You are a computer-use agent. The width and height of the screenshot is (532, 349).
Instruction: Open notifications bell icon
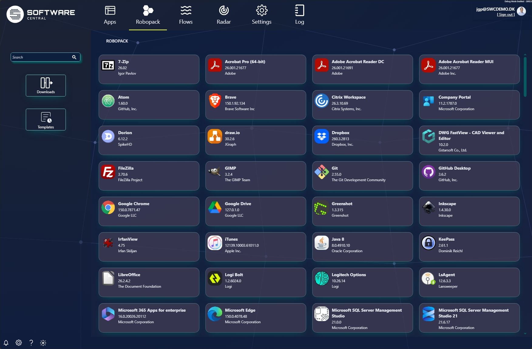pos(6,343)
